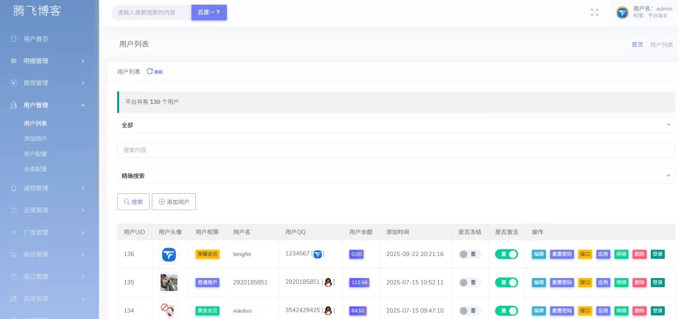Image resolution: width=678 pixels, height=319 pixels.
Task: Click the yen icon for 提现管理
Action: pyautogui.click(x=14, y=83)
